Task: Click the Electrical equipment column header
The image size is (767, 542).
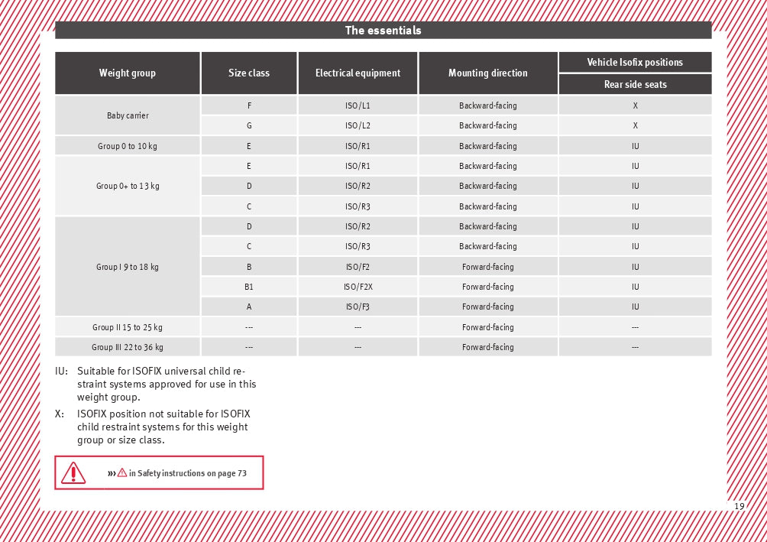Action: click(x=358, y=73)
